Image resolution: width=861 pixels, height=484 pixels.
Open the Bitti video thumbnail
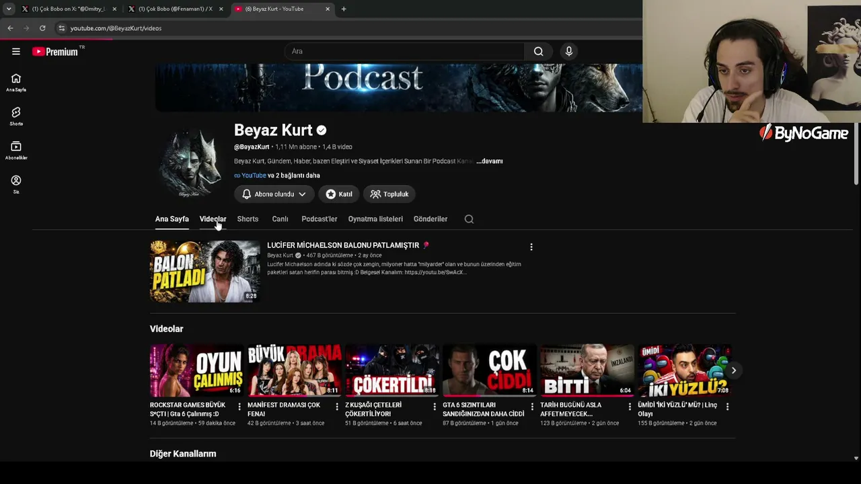click(x=587, y=370)
